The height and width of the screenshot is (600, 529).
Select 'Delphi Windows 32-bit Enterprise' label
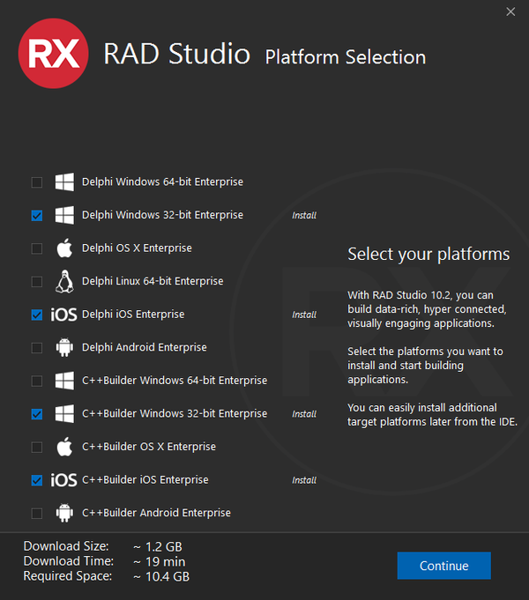pyautogui.click(x=162, y=215)
